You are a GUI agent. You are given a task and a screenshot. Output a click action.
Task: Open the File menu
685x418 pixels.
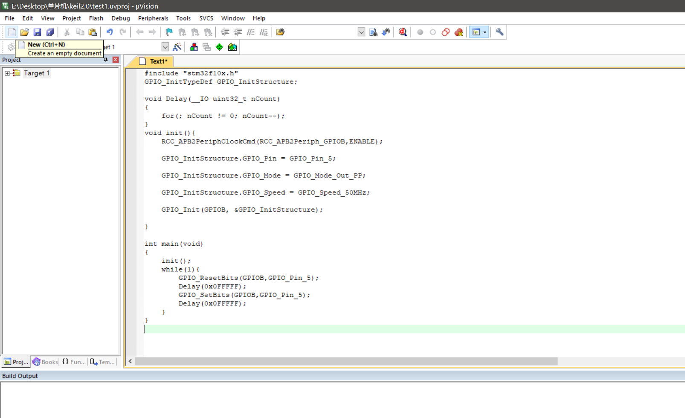9,18
